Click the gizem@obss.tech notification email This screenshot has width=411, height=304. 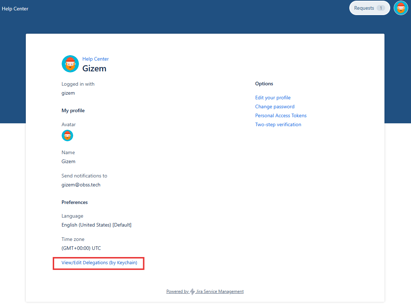[x=81, y=185]
